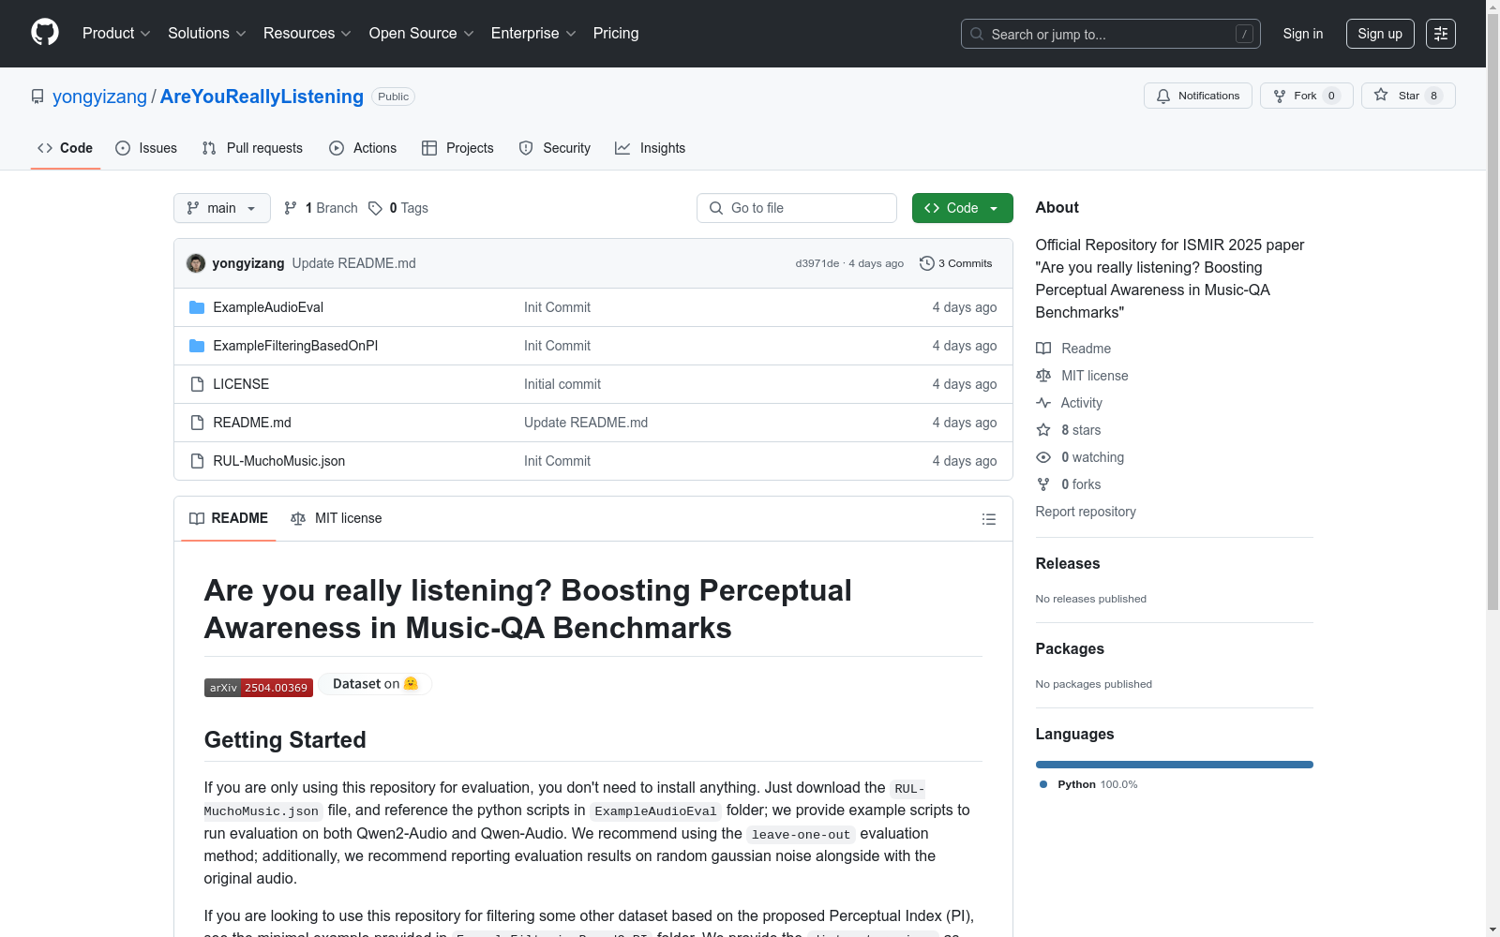Click the Go to file search field
Image resolution: width=1500 pixels, height=937 pixels.
797,208
